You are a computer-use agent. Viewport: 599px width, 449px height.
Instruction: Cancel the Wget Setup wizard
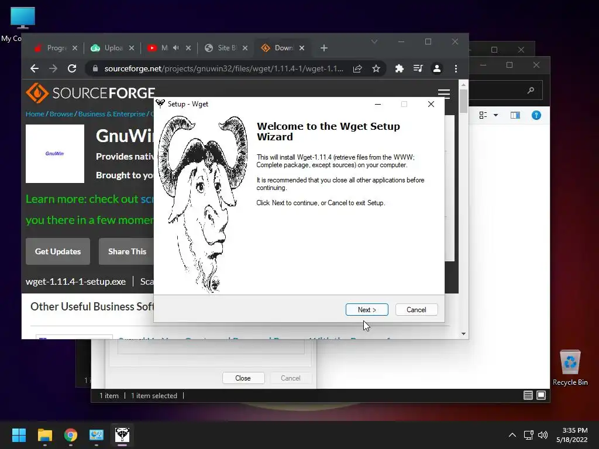[416, 310]
